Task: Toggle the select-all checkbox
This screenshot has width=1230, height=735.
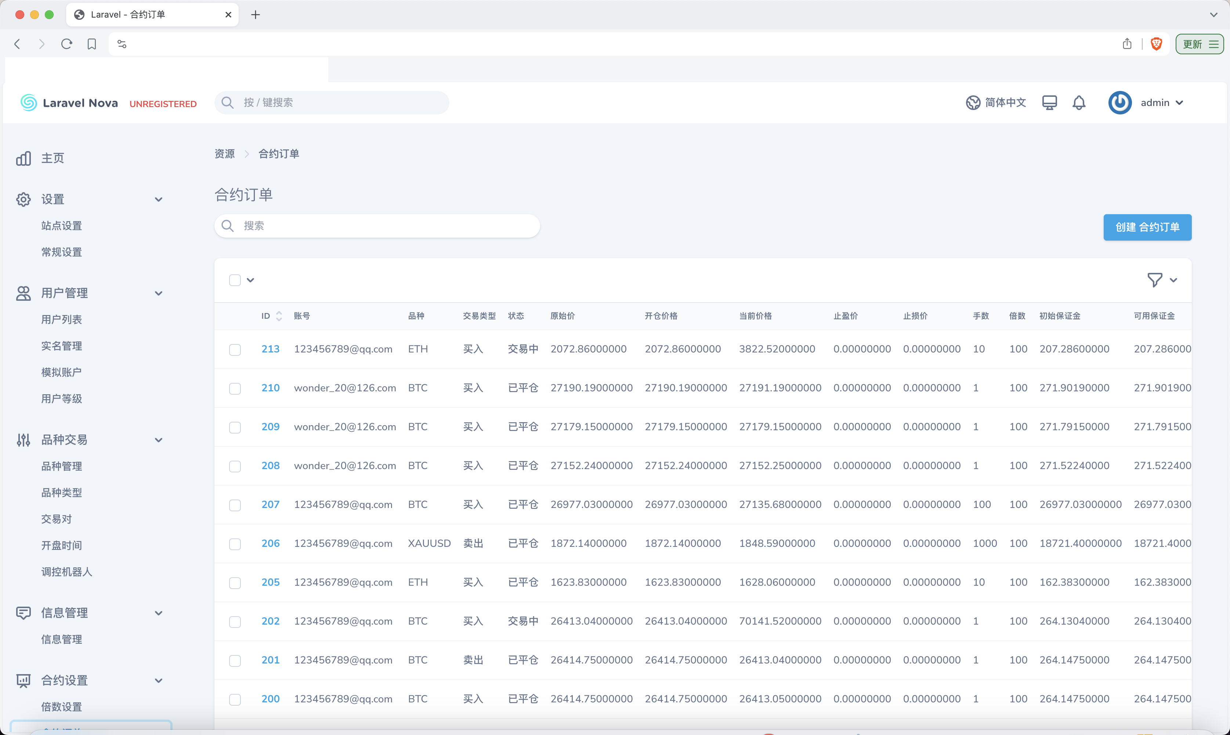Action: point(235,280)
